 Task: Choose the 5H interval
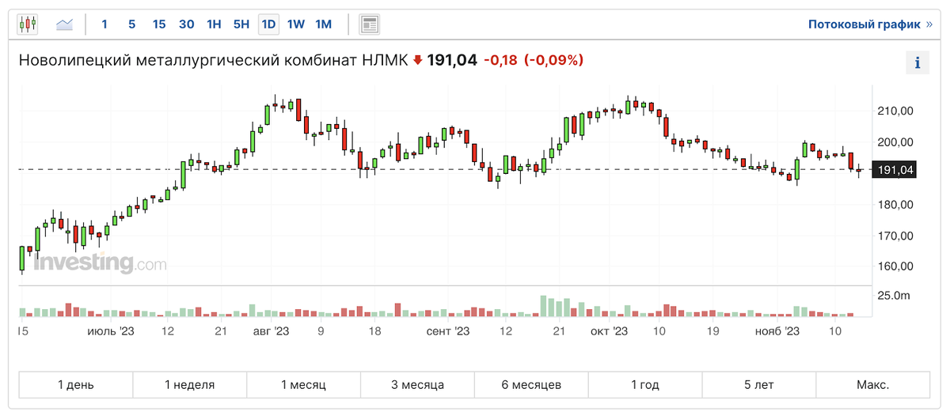(x=241, y=25)
